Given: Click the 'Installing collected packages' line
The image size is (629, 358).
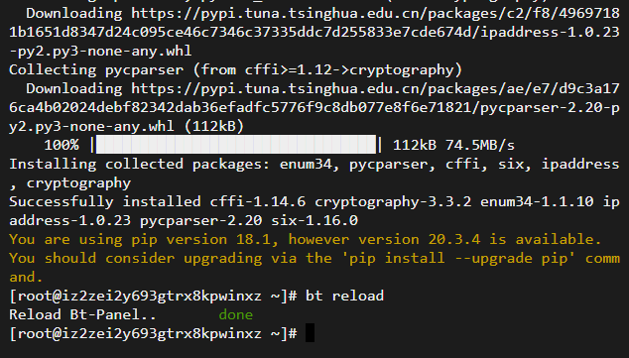Looking at the screenshot, I should point(314,174).
